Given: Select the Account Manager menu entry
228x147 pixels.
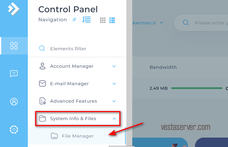Looking at the screenshot, I should click(x=77, y=66).
